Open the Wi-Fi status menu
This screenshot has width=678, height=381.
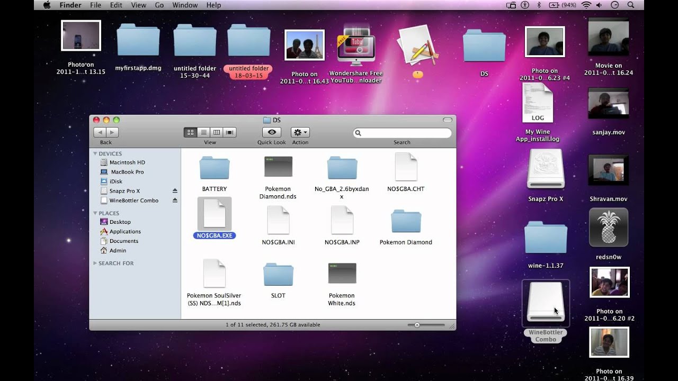586,5
